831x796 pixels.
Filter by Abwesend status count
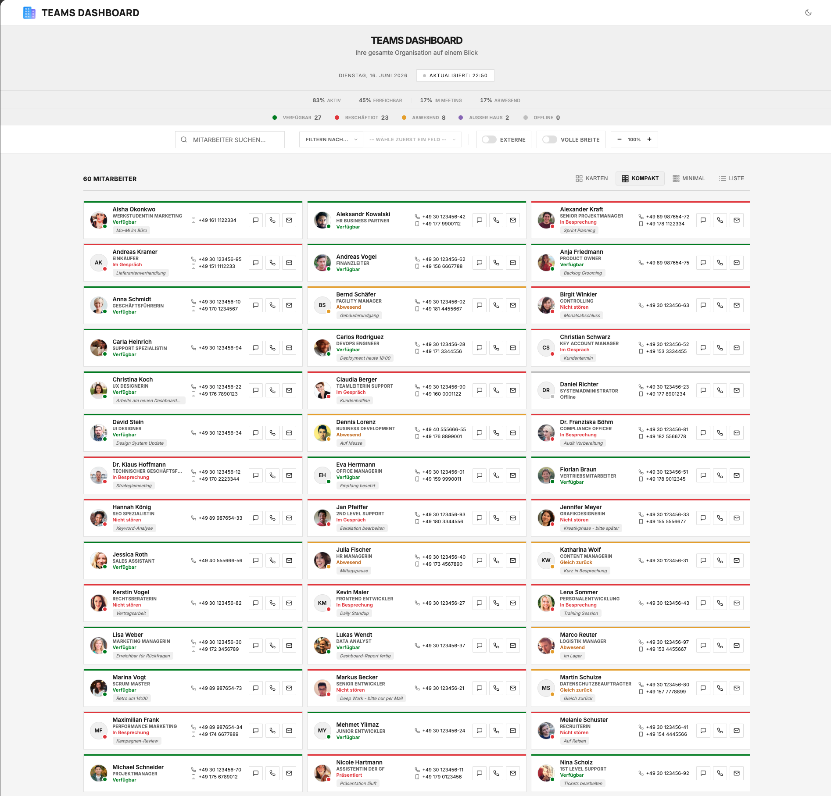coord(423,118)
